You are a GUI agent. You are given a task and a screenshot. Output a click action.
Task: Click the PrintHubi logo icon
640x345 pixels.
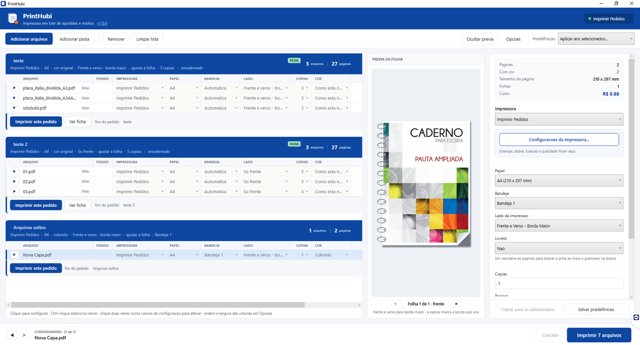pyautogui.click(x=13, y=18)
